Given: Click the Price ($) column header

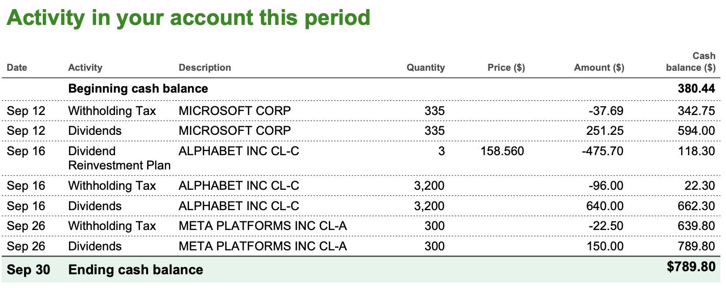Looking at the screenshot, I should pyautogui.click(x=506, y=68).
